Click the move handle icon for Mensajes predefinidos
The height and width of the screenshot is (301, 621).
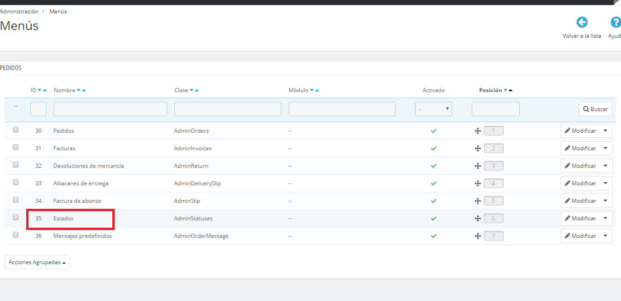477,236
